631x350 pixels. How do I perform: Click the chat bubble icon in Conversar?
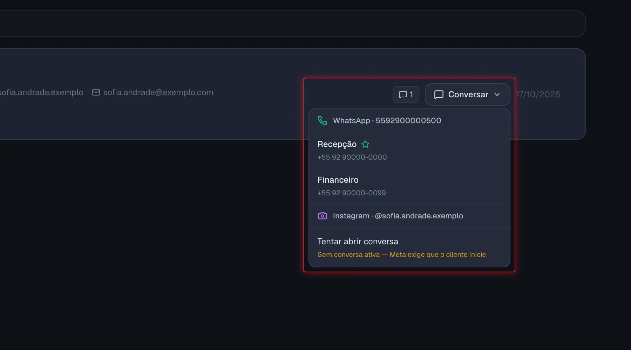coord(439,94)
